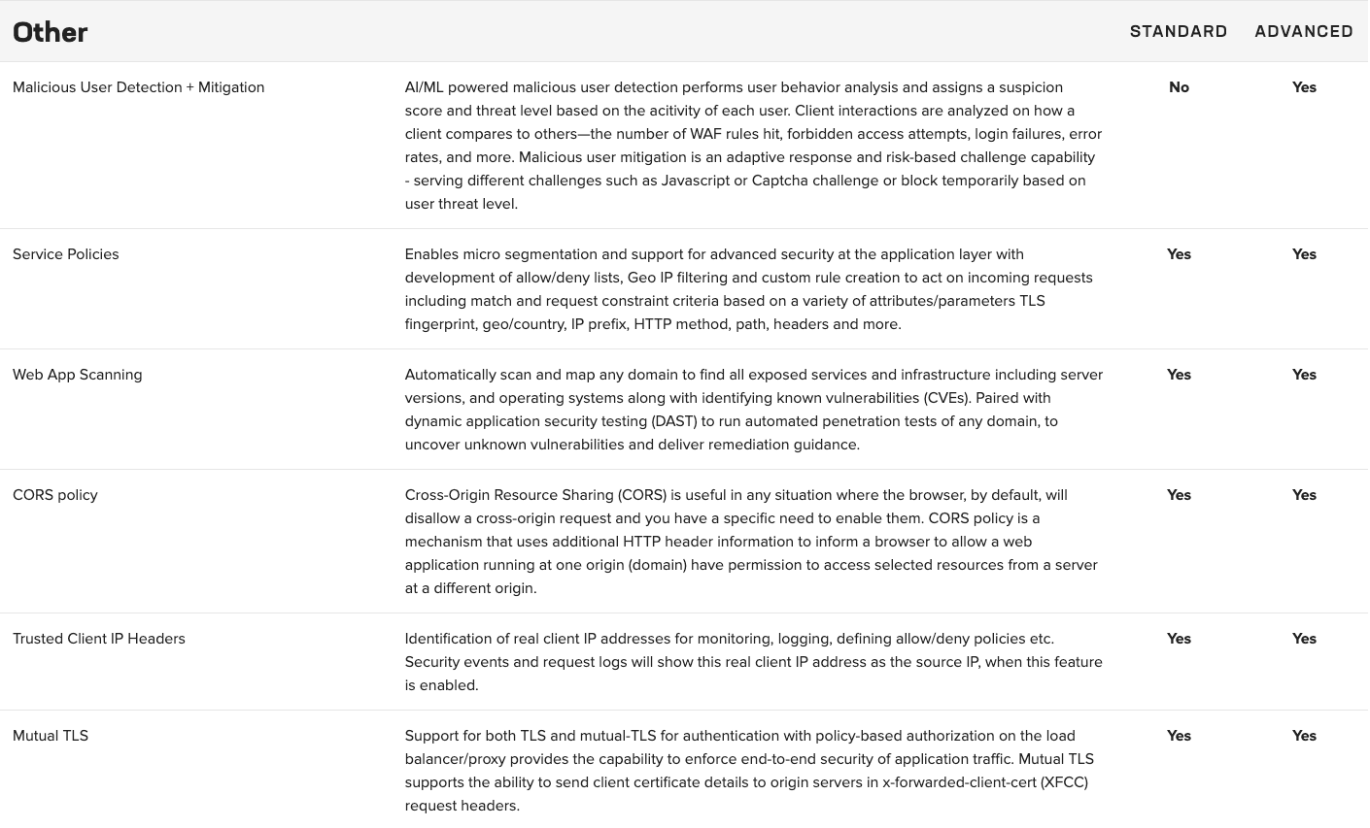The image size is (1370, 828).
Task: Click the CORS policy feature label
Action: coord(55,495)
